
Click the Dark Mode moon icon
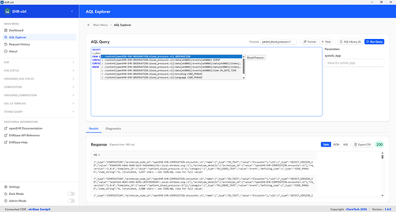pos(6,194)
